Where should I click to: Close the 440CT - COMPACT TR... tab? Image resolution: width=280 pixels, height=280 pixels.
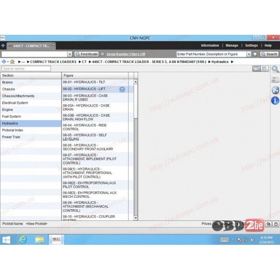tap(53, 45)
